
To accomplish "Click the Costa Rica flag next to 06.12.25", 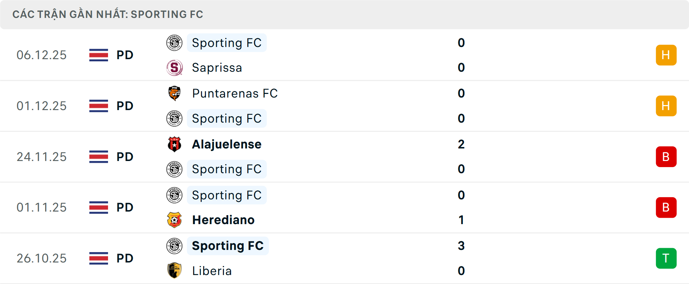I will click(98, 55).
